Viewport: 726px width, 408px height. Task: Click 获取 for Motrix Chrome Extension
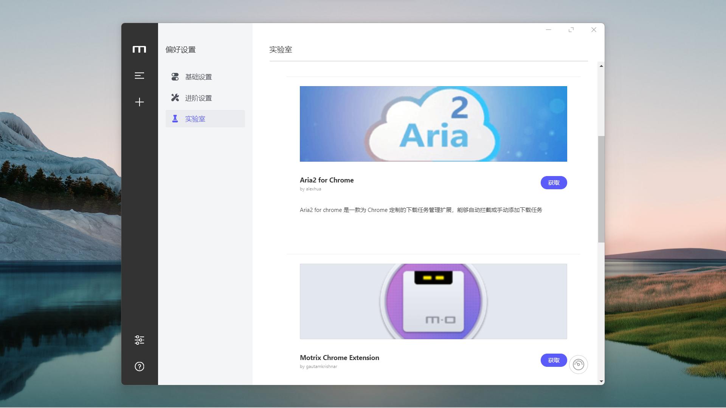point(554,360)
